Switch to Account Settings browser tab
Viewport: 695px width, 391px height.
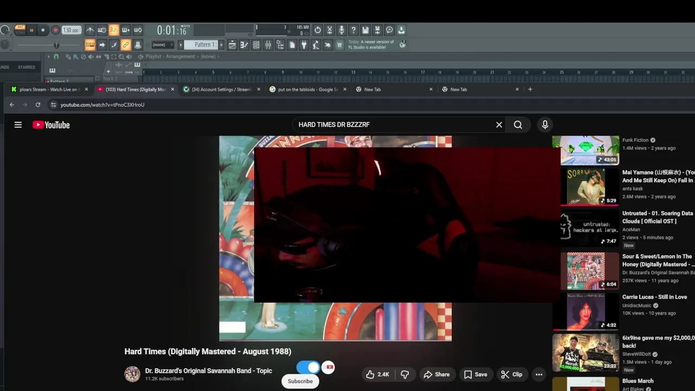222,89
